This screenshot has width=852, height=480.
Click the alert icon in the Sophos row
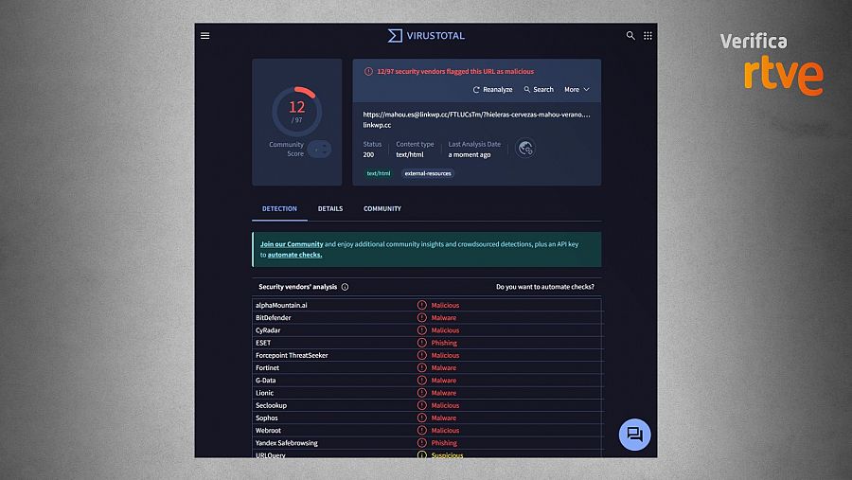pyautogui.click(x=421, y=418)
